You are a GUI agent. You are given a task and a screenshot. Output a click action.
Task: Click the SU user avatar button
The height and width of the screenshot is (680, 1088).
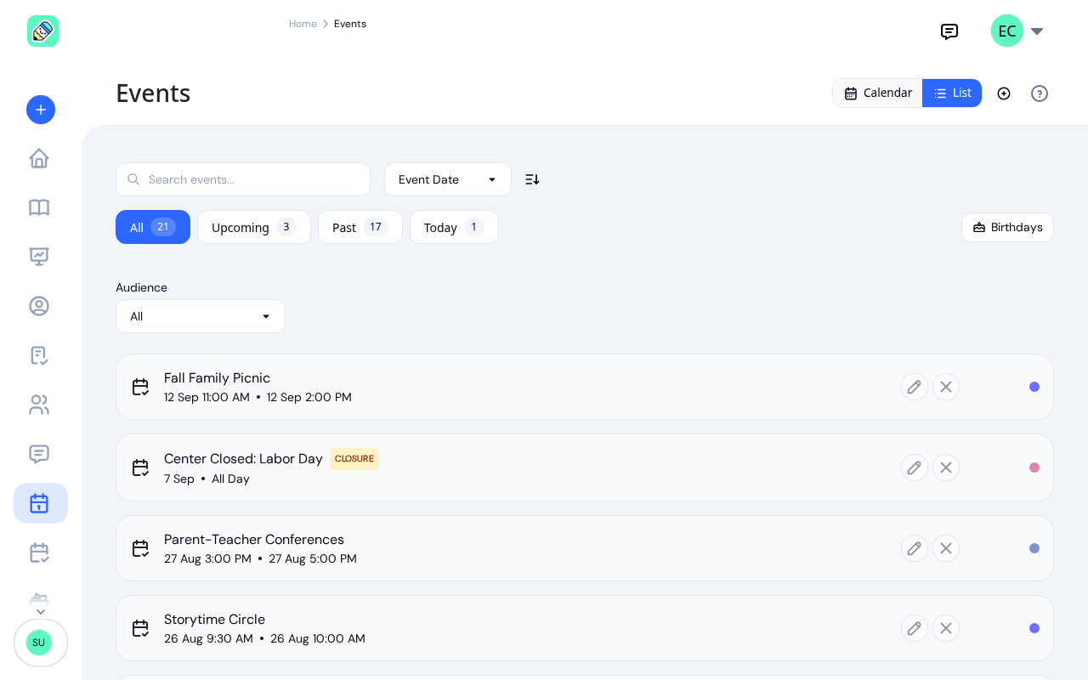pyautogui.click(x=41, y=643)
